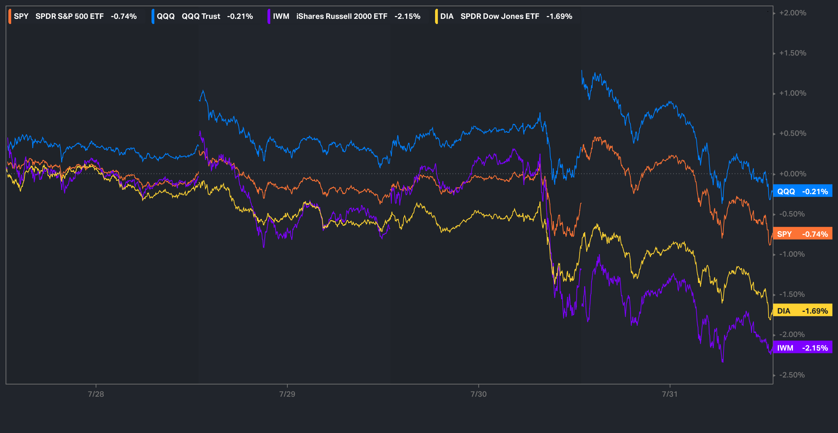The image size is (838, 433).
Task: Click the 7/28 date label on time axis
Action: click(x=96, y=394)
